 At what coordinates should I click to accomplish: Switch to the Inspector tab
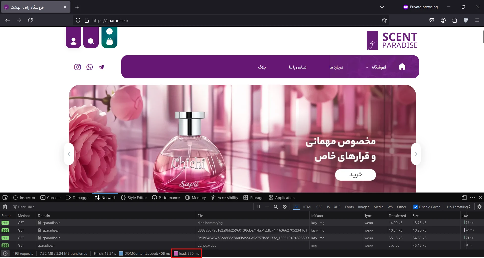tap(24, 198)
